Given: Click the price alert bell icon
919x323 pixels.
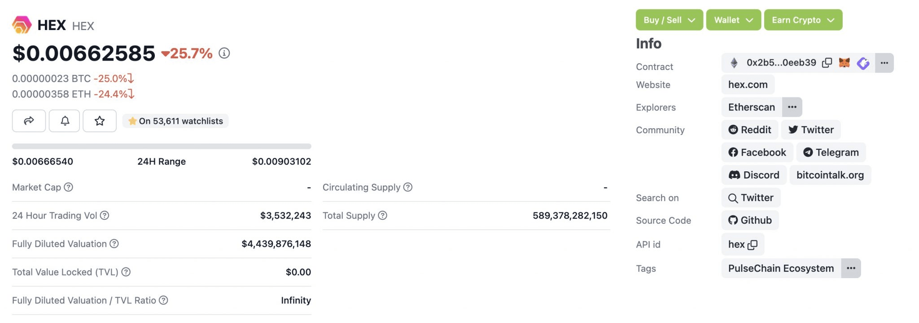Looking at the screenshot, I should click(64, 121).
